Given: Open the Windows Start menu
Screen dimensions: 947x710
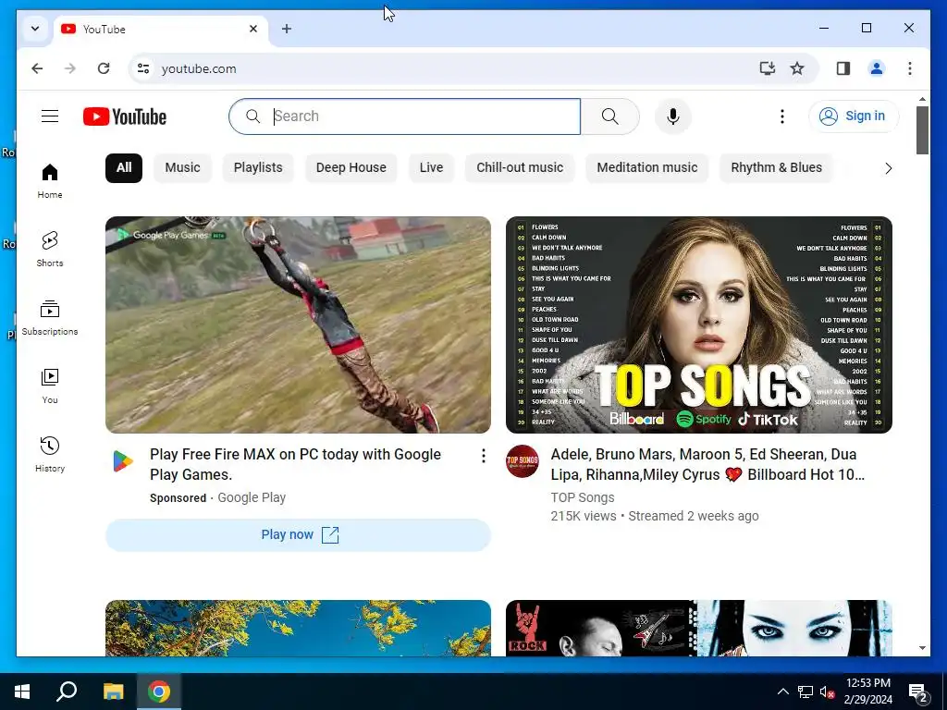Looking at the screenshot, I should pyautogui.click(x=22, y=692).
